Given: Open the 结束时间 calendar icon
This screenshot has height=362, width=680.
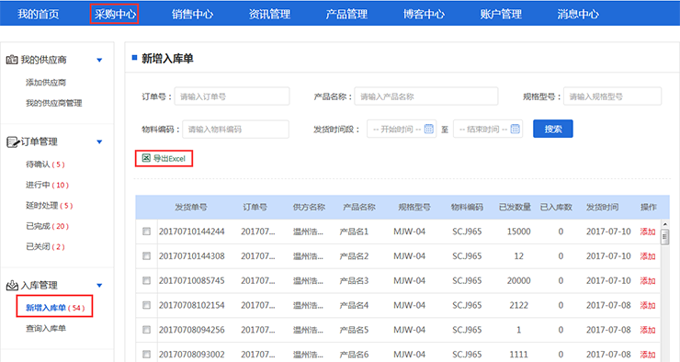Looking at the screenshot, I should coord(516,129).
